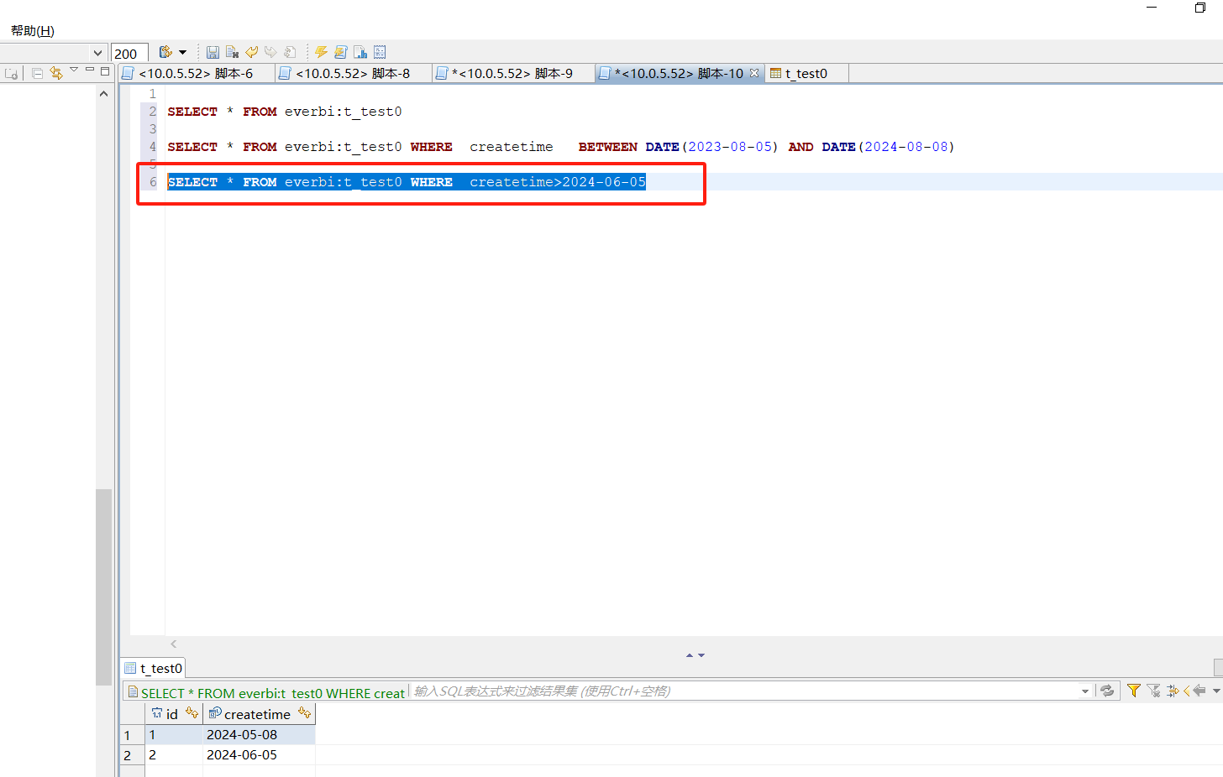Click the collapse all icon in navigator
Viewport: 1223px width, 777px height.
point(37,73)
